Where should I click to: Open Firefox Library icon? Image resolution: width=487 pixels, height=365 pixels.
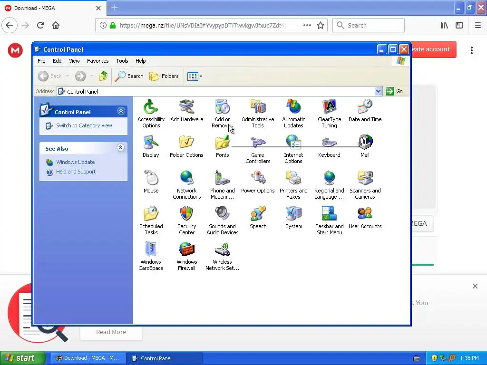click(x=444, y=25)
